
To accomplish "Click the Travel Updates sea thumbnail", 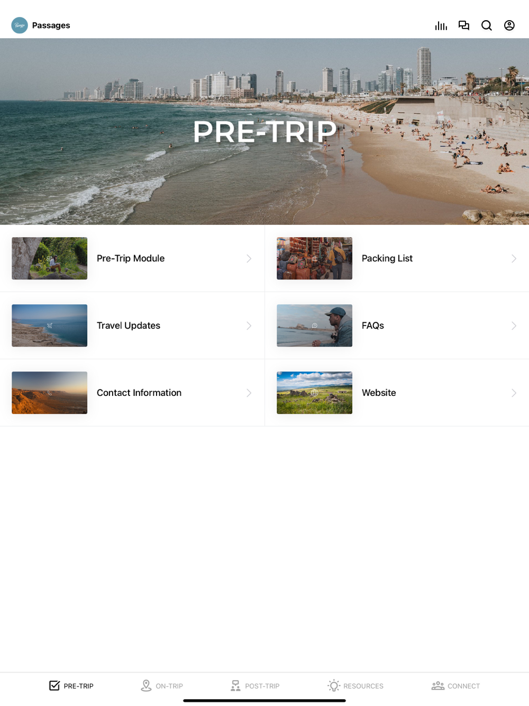I will (x=49, y=325).
